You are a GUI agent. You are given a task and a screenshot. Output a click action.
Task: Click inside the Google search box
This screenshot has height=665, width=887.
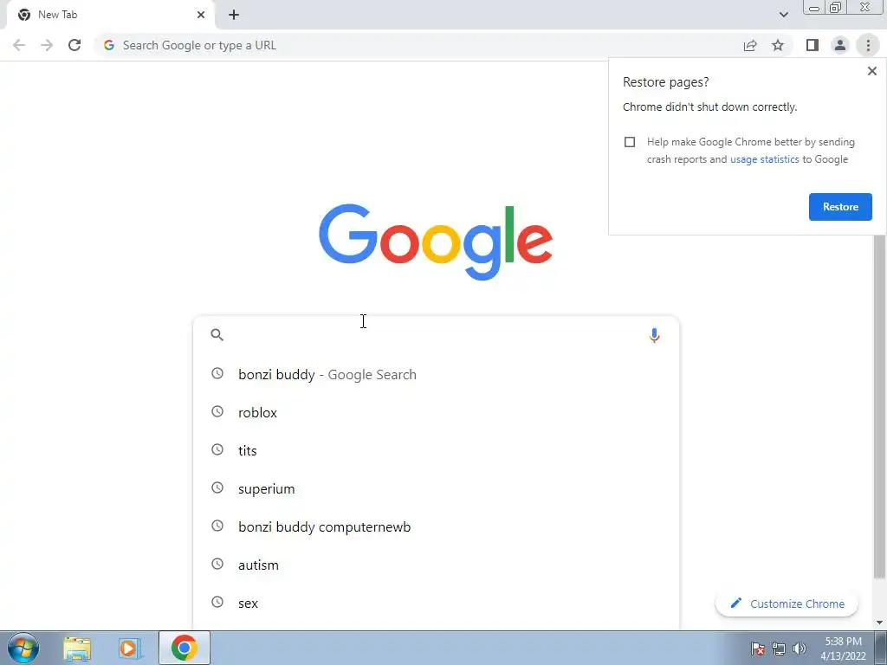(x=436, y=335)
